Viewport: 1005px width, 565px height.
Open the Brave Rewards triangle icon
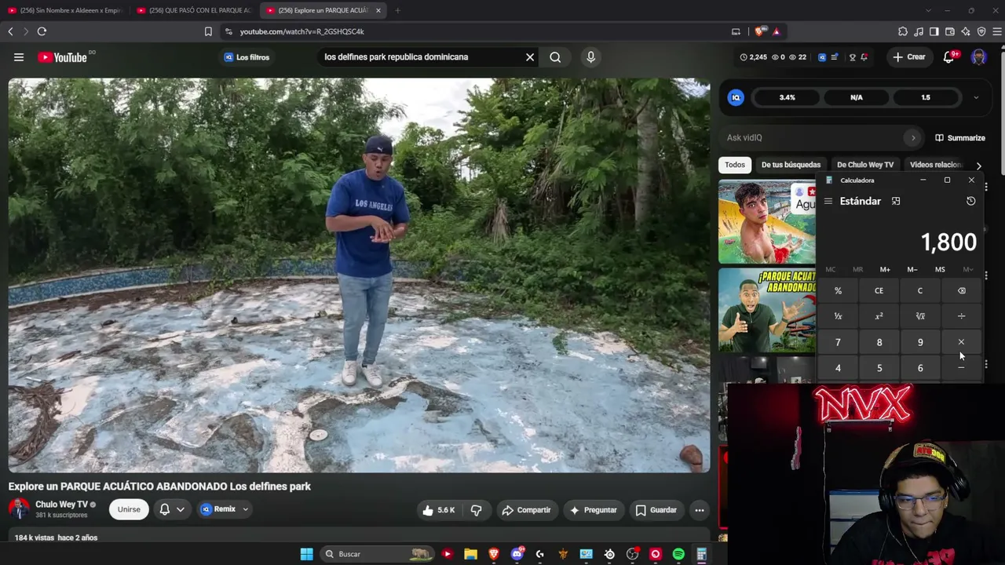(776, 31)
